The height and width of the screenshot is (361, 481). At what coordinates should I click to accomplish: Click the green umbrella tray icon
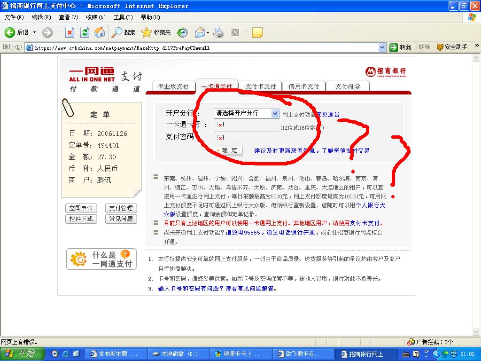[x=445, y=354]
